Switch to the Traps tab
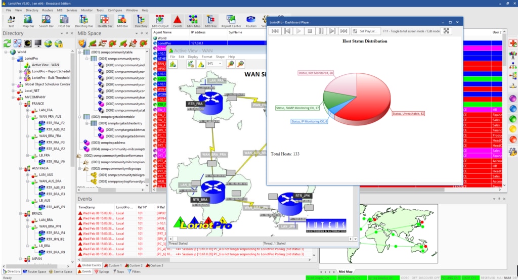The width and height of the screenshot is (518, 280). point(118,272)
